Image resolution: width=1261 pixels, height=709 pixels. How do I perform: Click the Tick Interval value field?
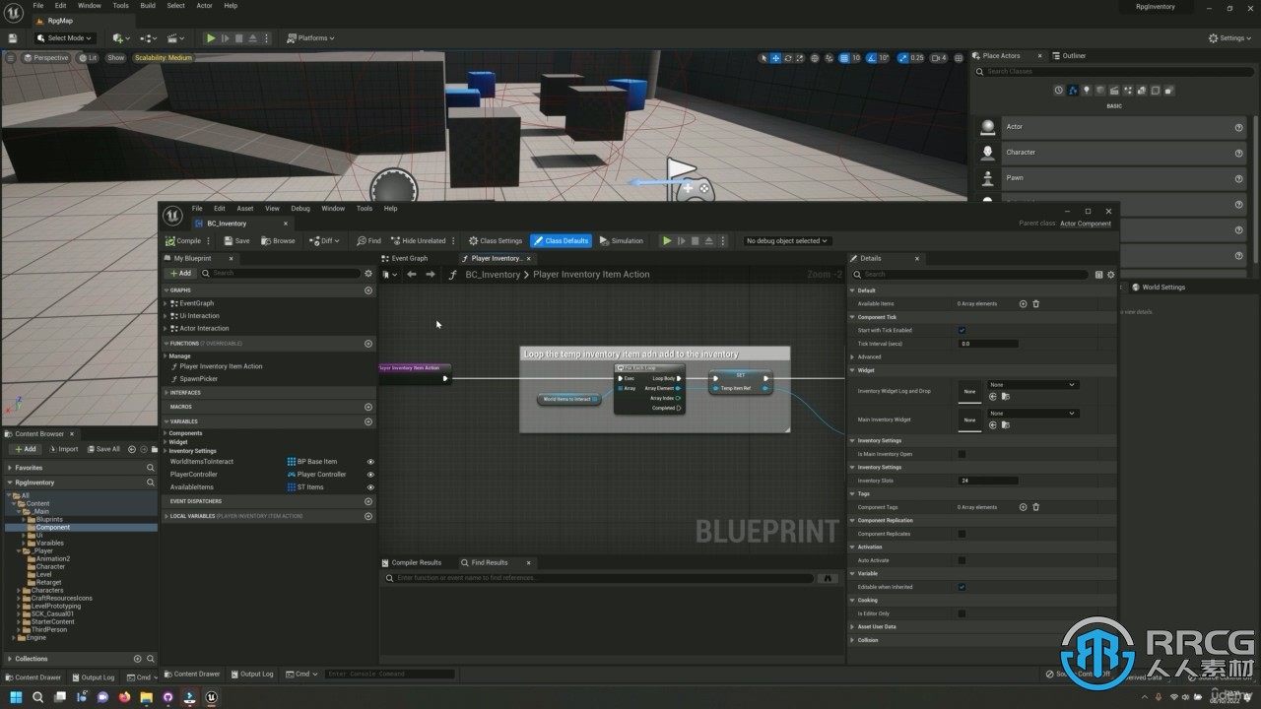click(988, 344)
